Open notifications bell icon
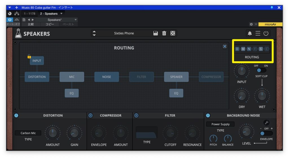The height and width of the screenshot is (158, 289). (250, 33)
